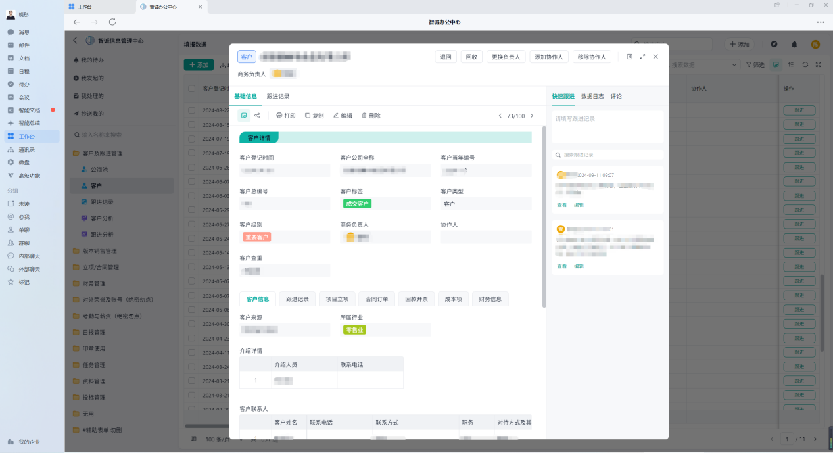This screenshot has width=833, height=453.
Task: Open the 项目立项 sub-tab
Action: (337, 299)
